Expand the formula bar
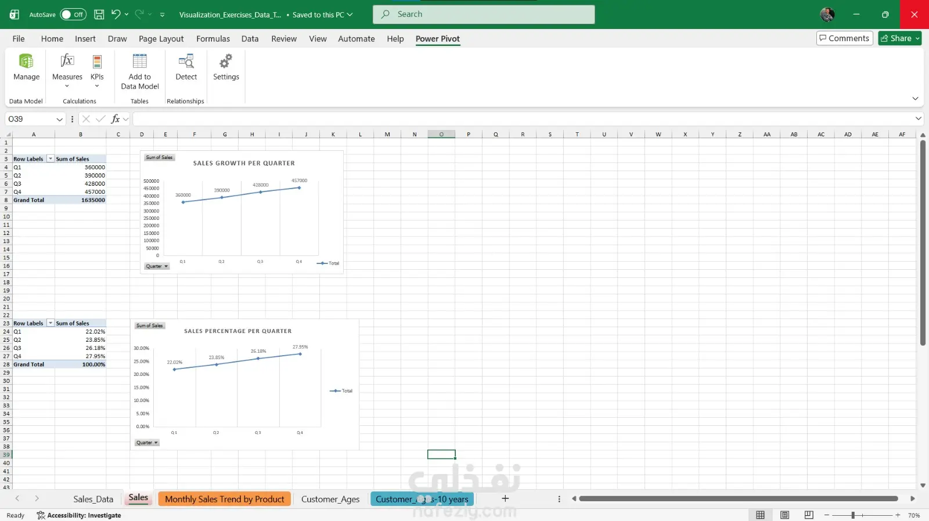The height and width of the screenshot is (521, 929). [918, 118]
